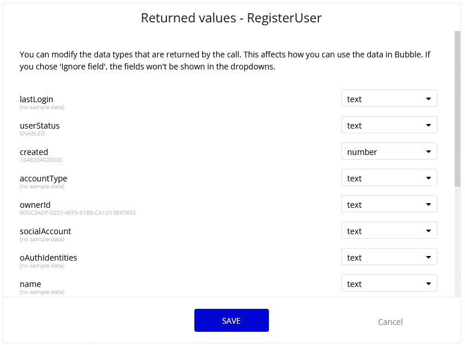Open the userStatus data type dropdown

click(389, 125)
